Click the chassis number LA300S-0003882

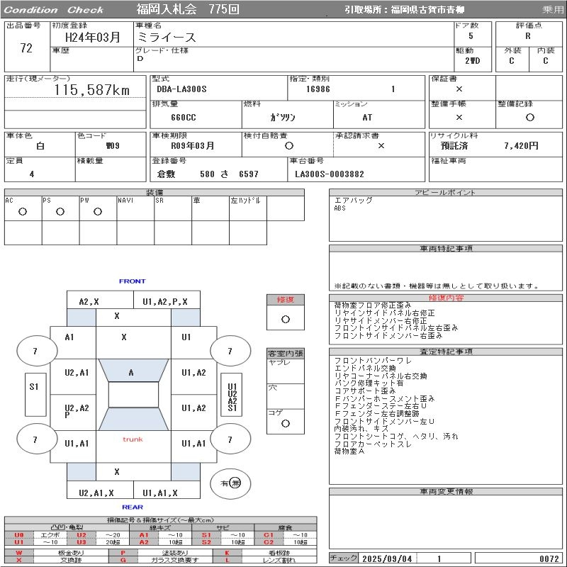[x=330, y=174]
